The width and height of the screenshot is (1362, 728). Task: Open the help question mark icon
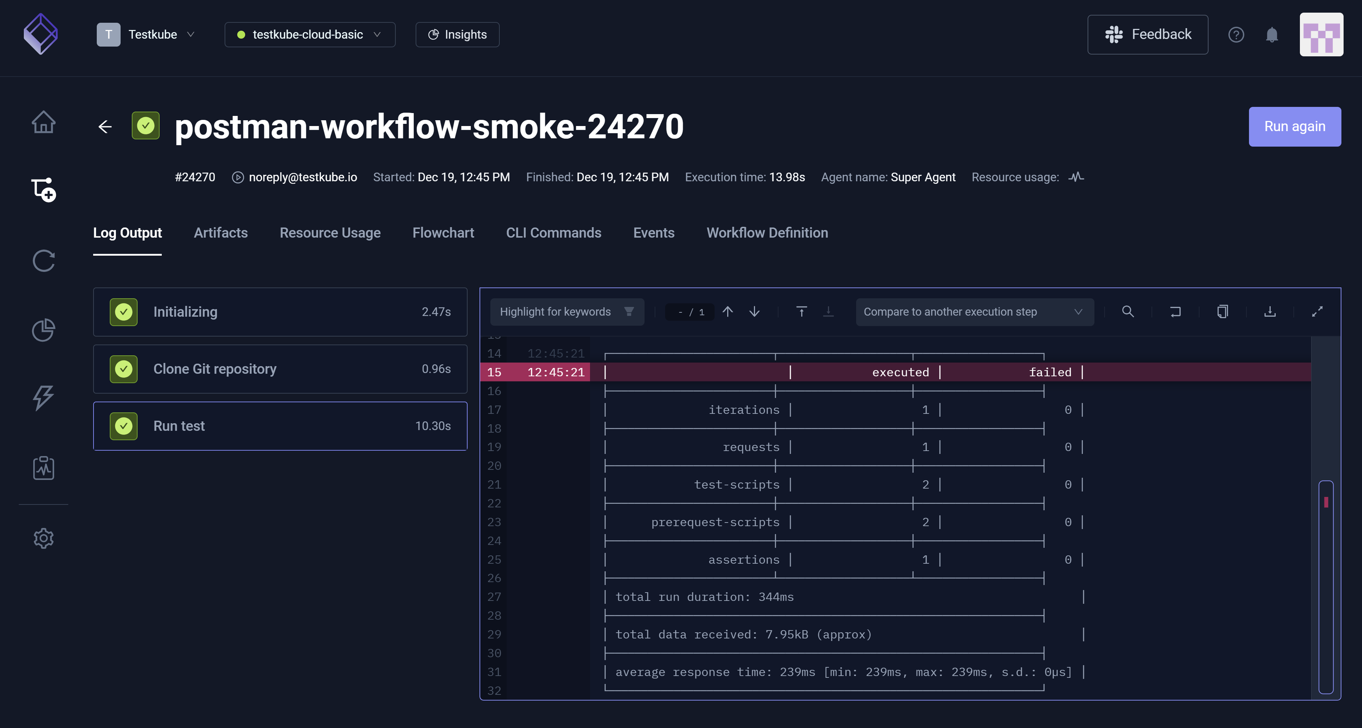tap(1236, 35)
